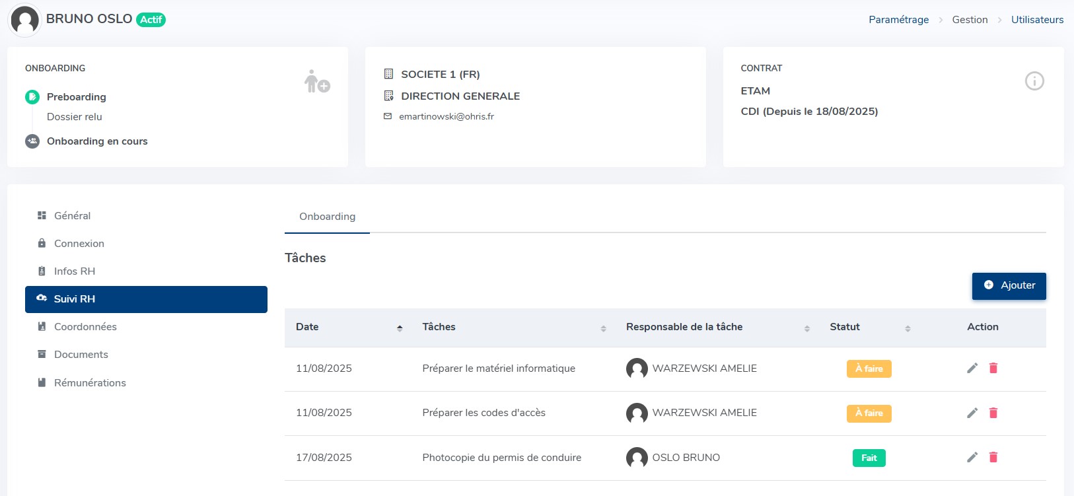Delete the Préparer les codes d'accès task

pos(993,413)
